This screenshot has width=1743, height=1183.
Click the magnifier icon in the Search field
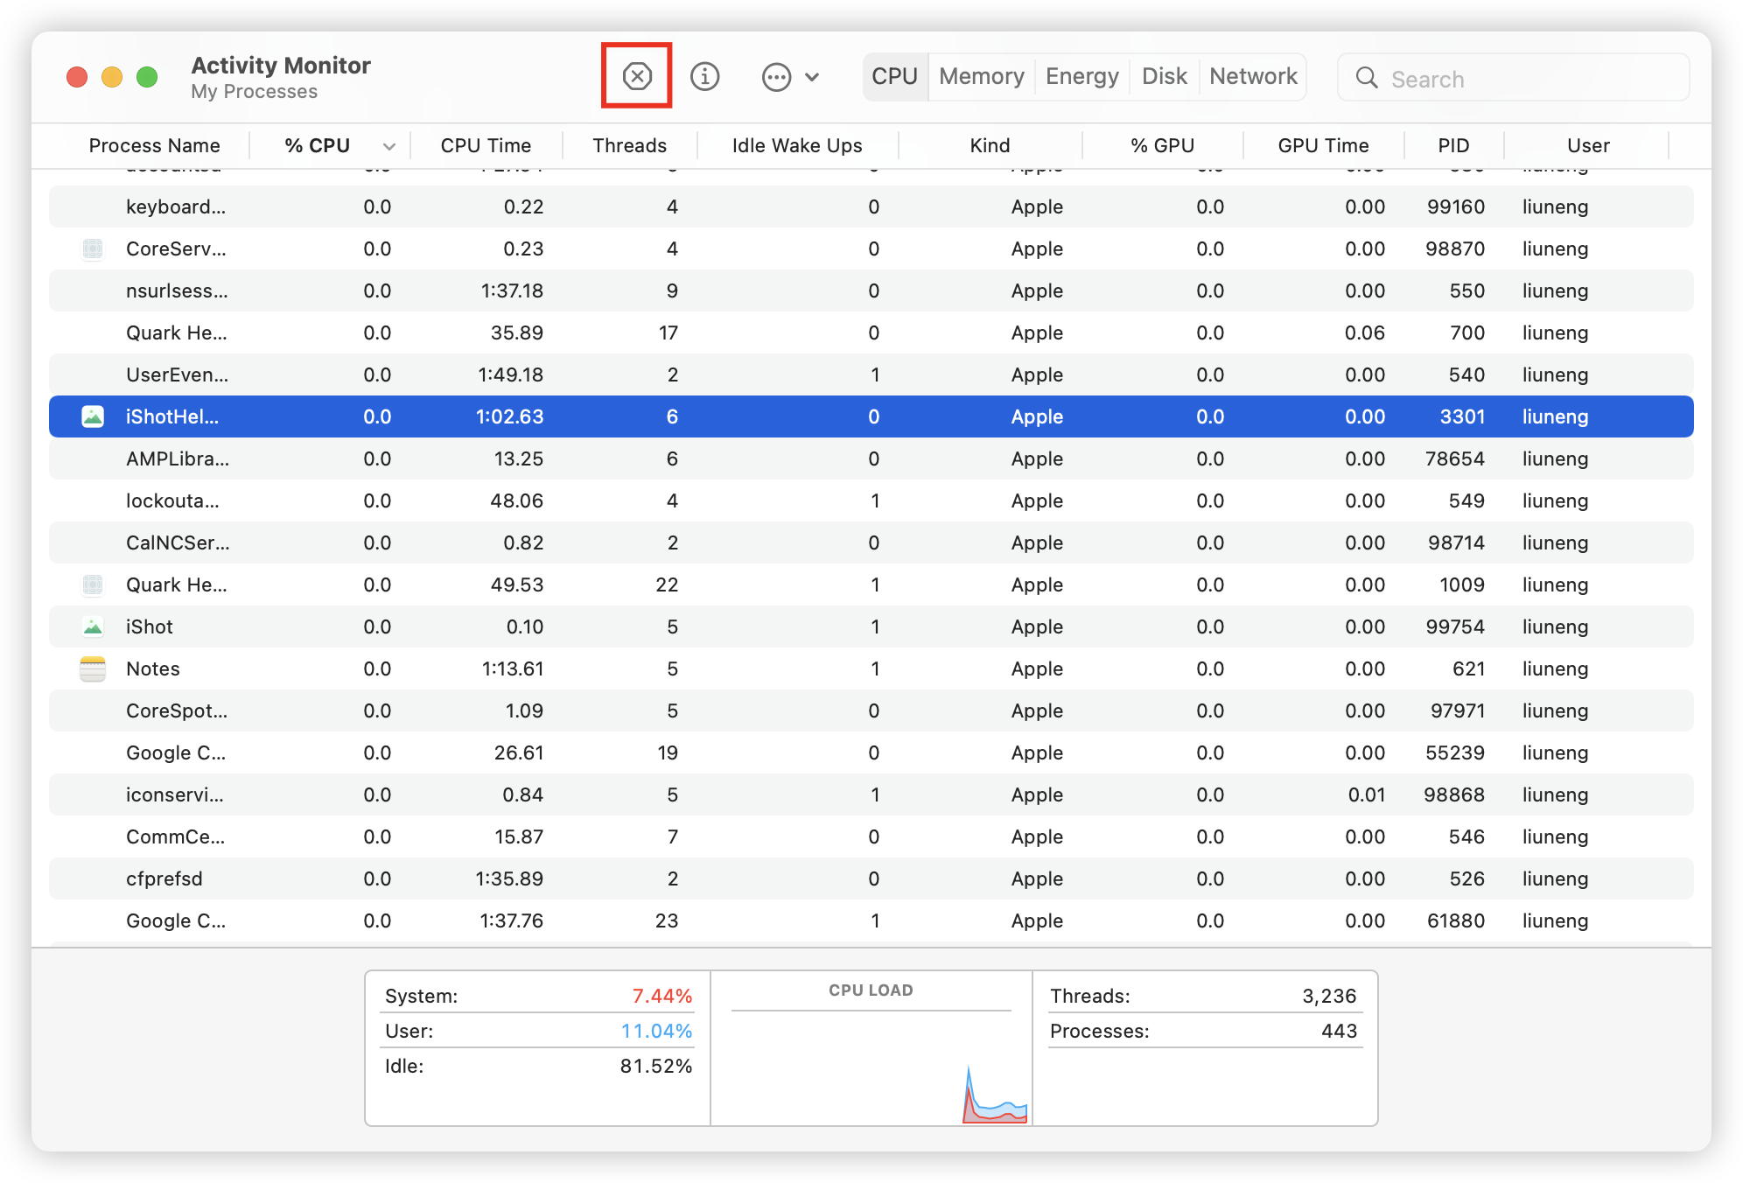point(1367,78)
